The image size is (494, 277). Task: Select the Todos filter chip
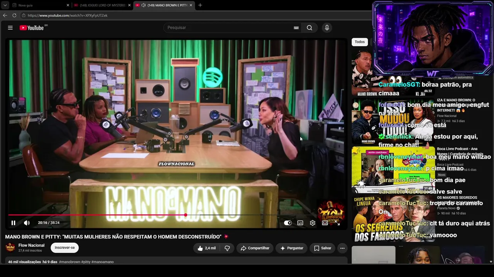[x=360, y=42]
